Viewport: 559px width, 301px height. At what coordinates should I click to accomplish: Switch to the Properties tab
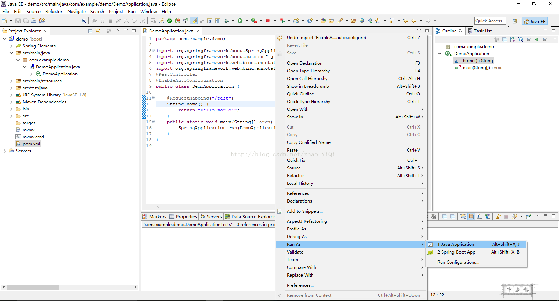click(x=183, y=216)
